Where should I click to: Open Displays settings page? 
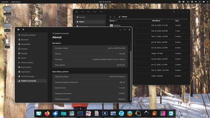click(x=32, y=53)
